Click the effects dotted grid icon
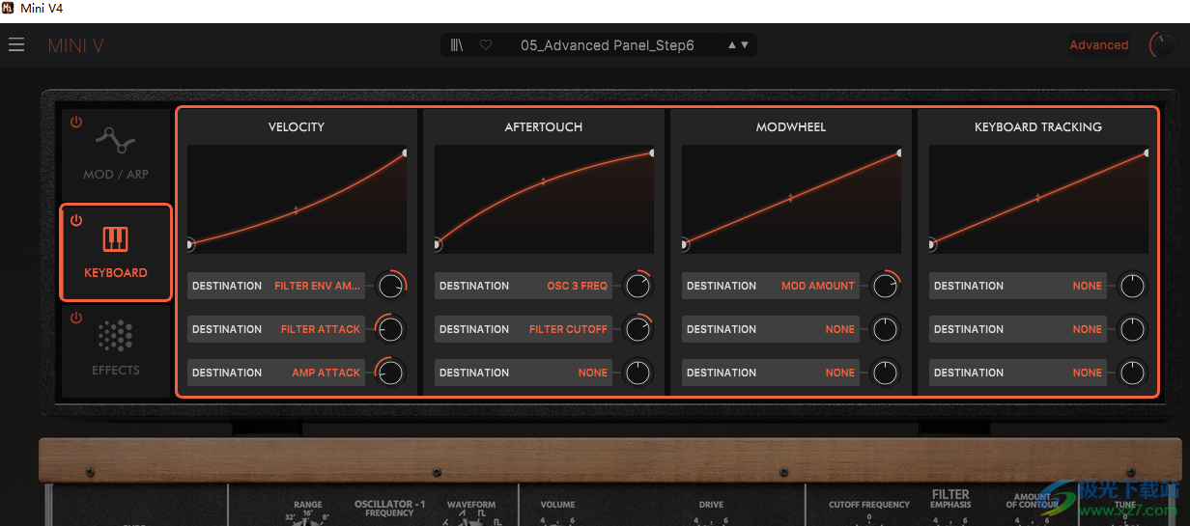1190x526 pixels. coord(116,337)
